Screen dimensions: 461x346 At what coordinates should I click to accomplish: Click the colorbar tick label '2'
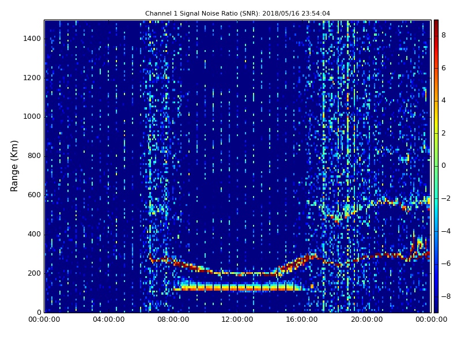(x=444, y=133)
